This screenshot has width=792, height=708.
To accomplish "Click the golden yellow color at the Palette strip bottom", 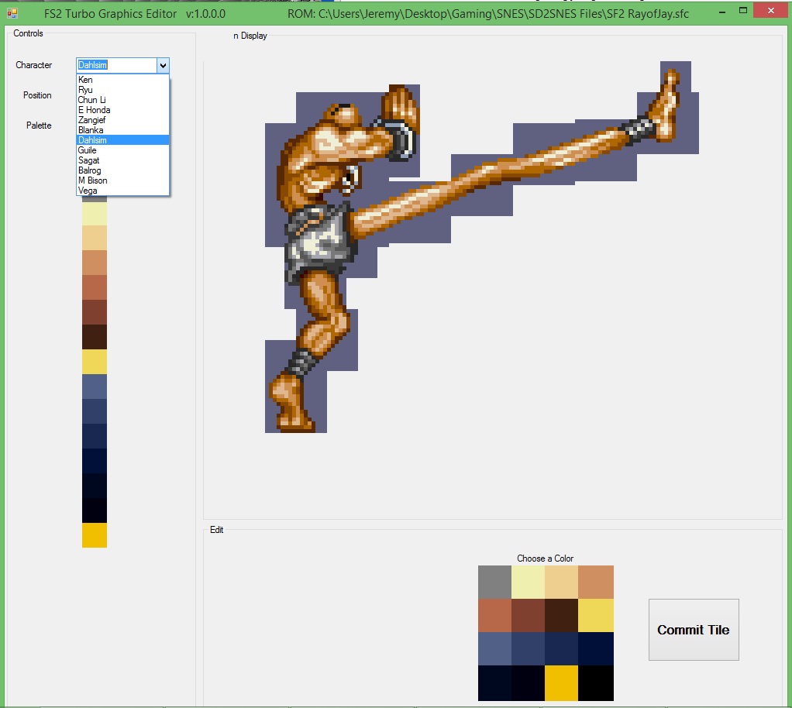I will click(x=95, y=535).
